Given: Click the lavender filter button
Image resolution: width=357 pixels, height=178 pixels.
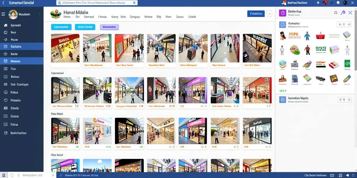Looking at the screenshot, I should [109, 27].
